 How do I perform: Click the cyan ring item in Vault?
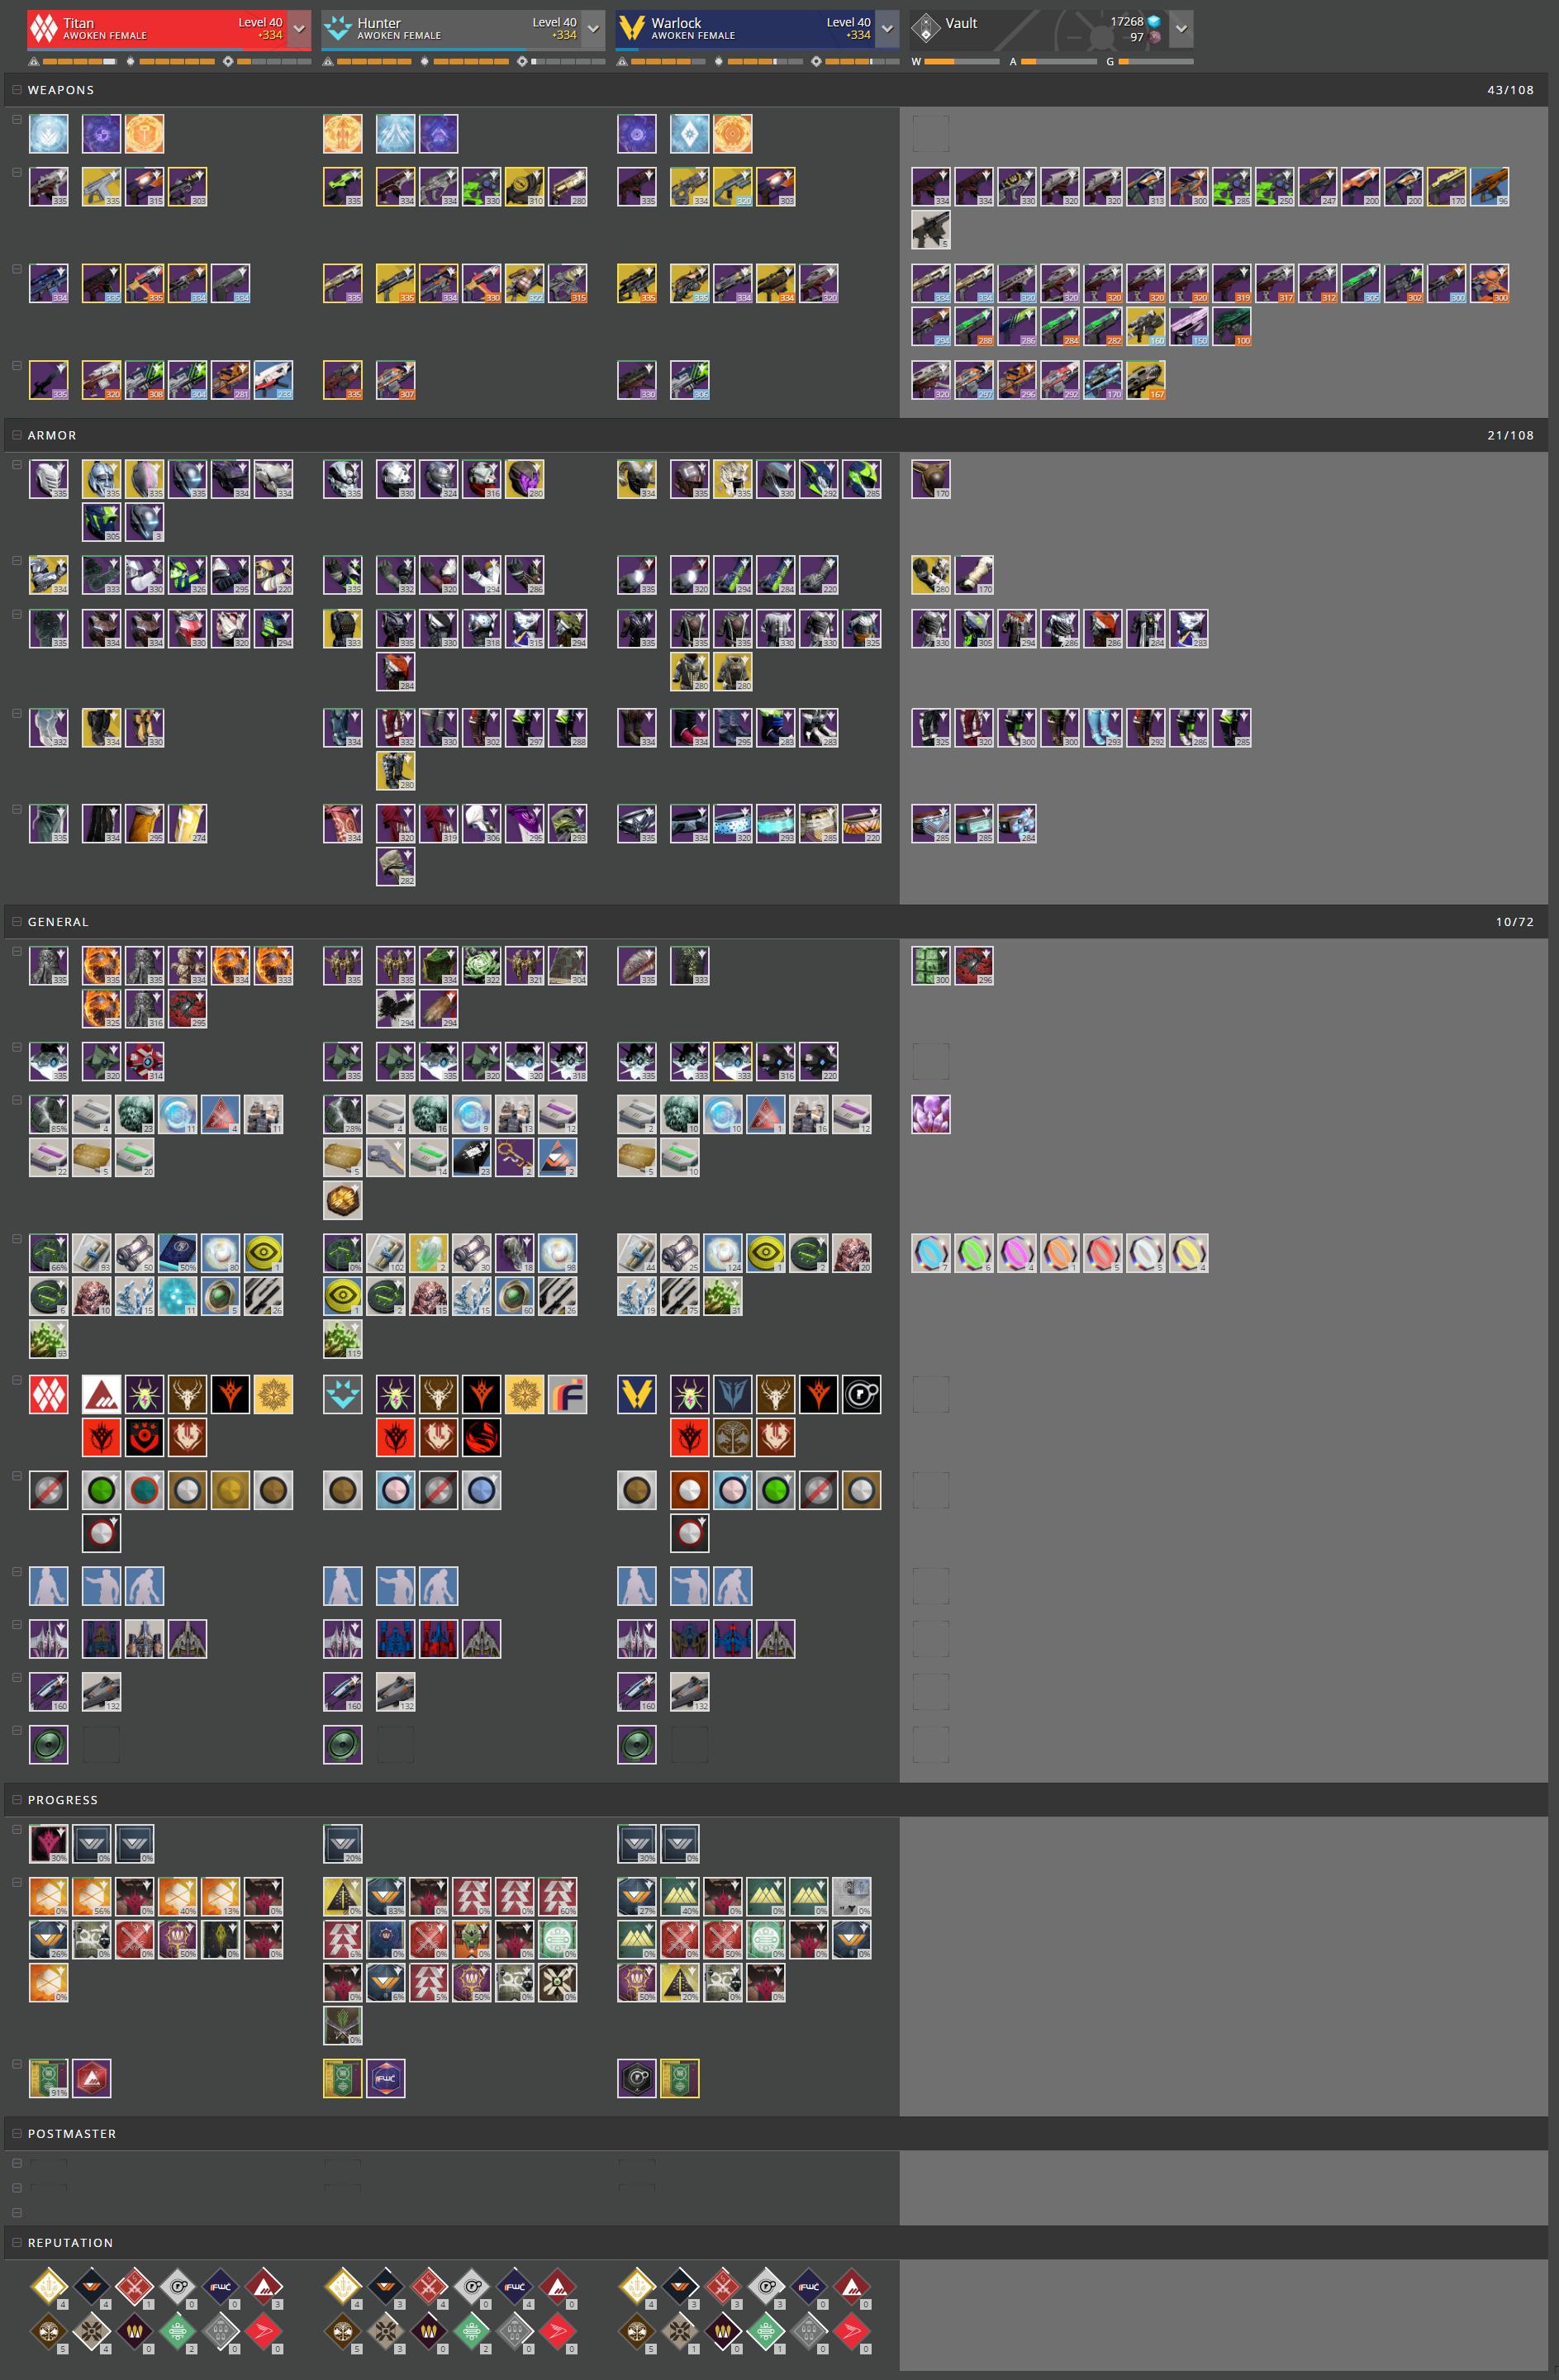click(x=931, y=1253)
